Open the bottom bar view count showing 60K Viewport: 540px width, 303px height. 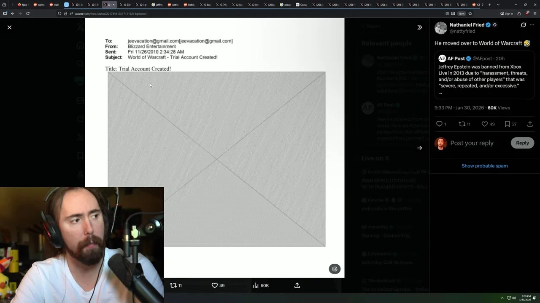(x=261, y=285)
